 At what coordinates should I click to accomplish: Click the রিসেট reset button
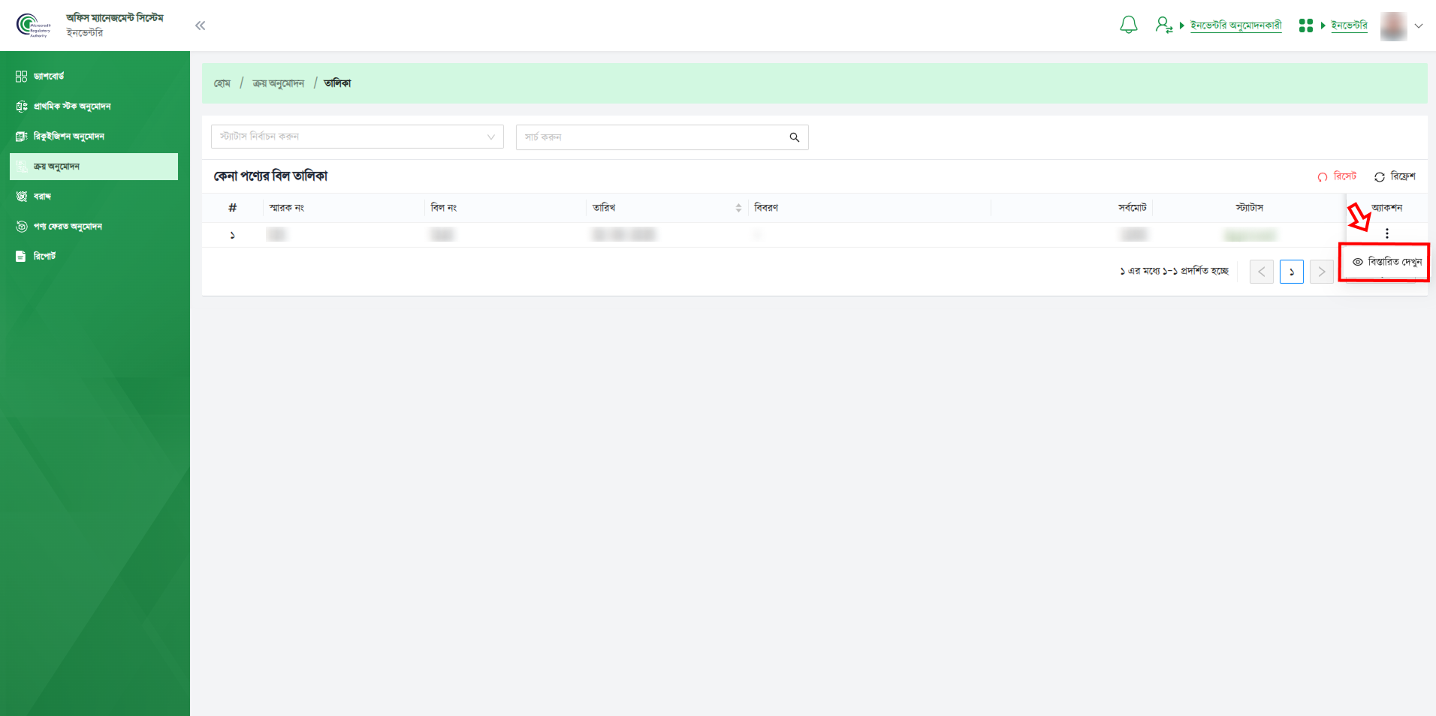click(1338, 176)
